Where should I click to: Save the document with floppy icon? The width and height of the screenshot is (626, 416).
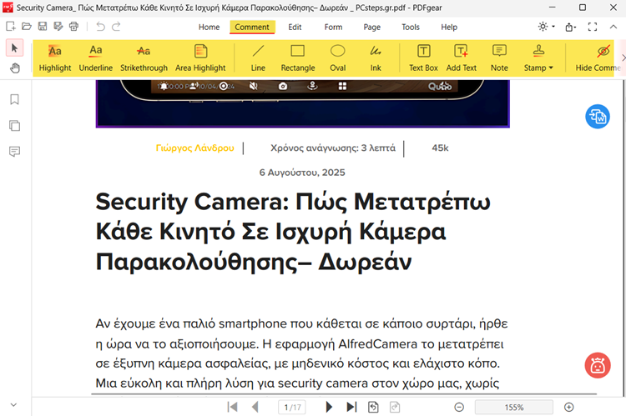(x=43, y=27)
